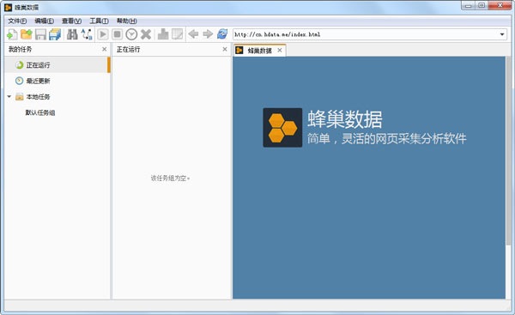
Task: Open a task using the folder icon
Action: click(27, 34)
